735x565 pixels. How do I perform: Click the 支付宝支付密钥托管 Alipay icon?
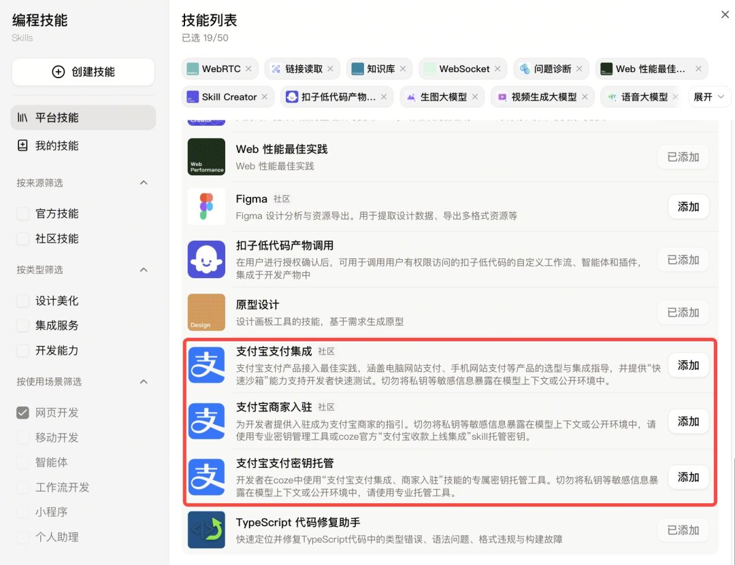click(206, 477)
